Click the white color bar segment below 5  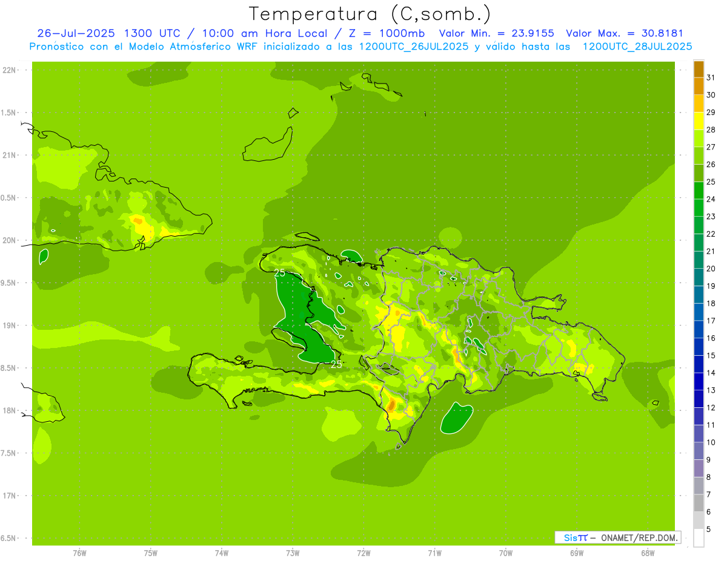point(699,537)
